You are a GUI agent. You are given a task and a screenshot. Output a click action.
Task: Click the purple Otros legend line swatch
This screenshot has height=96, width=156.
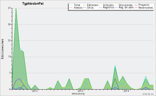84,8
